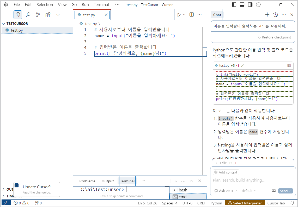Screen dimensions: 298x207
Task: Select the cmd terminal instance
Action: (188, 197)
